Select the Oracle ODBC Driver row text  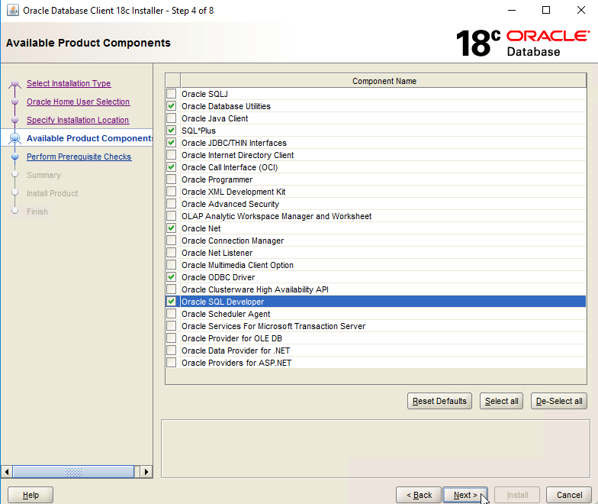tap(218, 277)
